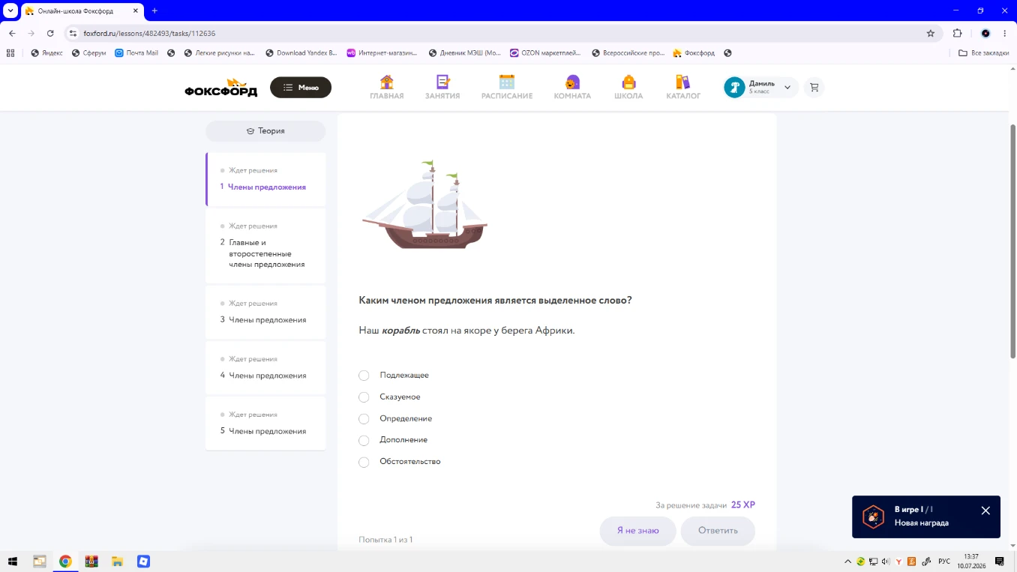
Task: Open the Chrome apps grid in bookmarks bar
Action: 10,53
